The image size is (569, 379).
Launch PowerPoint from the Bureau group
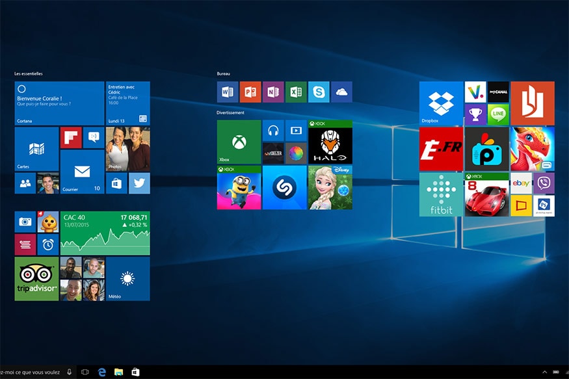(x=250, y=92)
